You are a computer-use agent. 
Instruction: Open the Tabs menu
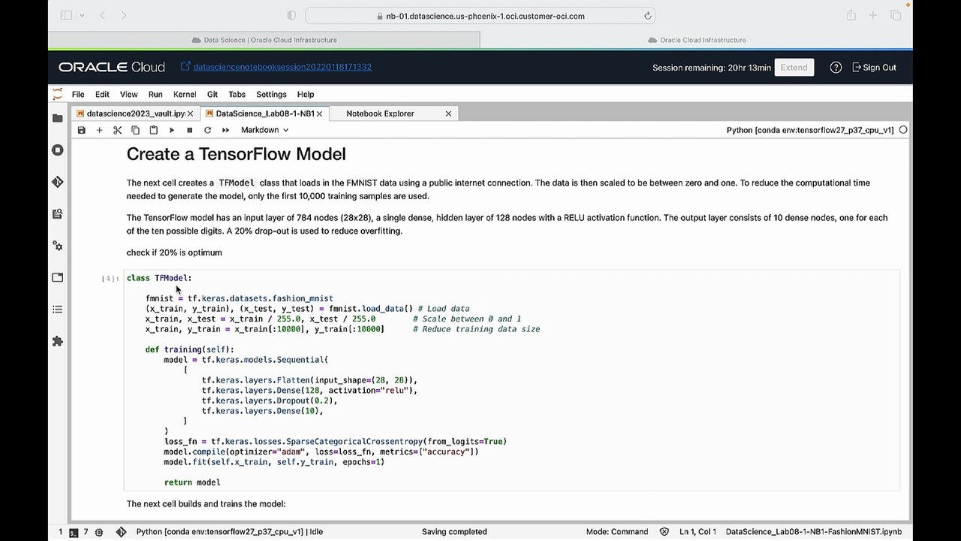point(237,95)
